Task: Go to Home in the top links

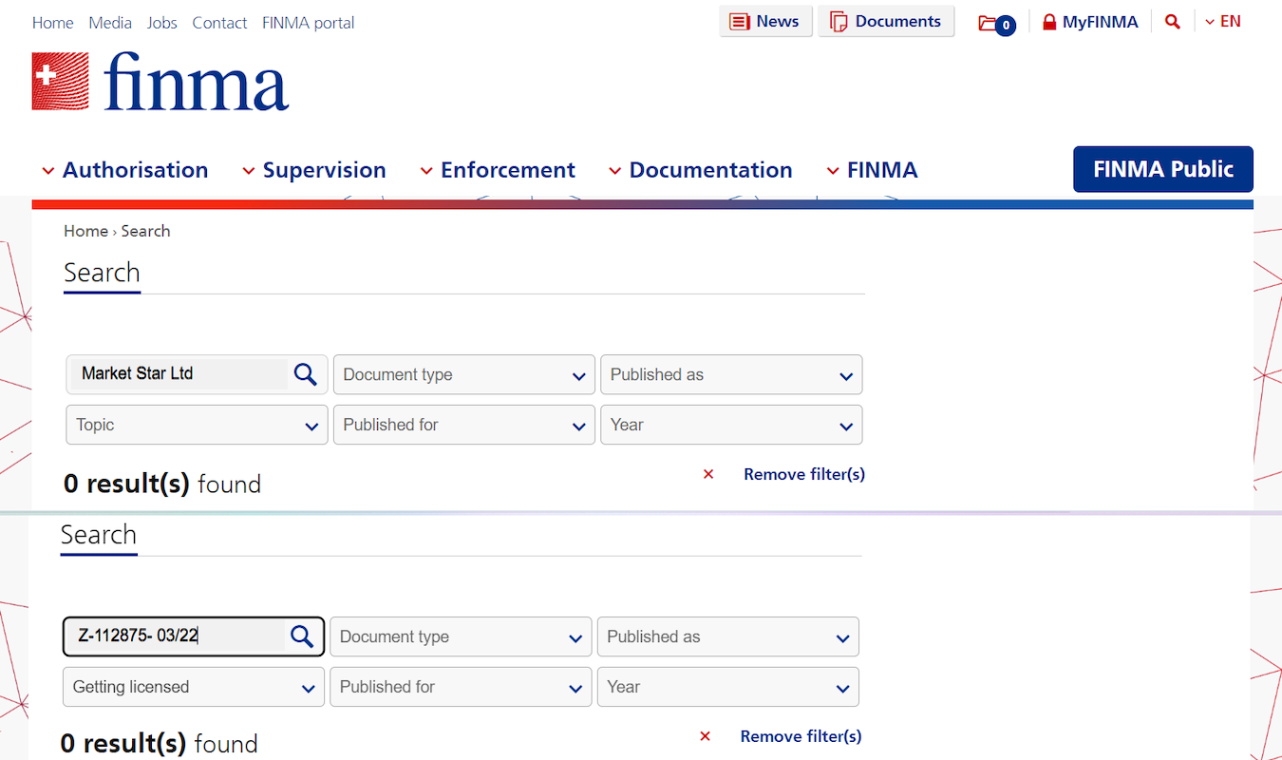Action: pos(52,23)
